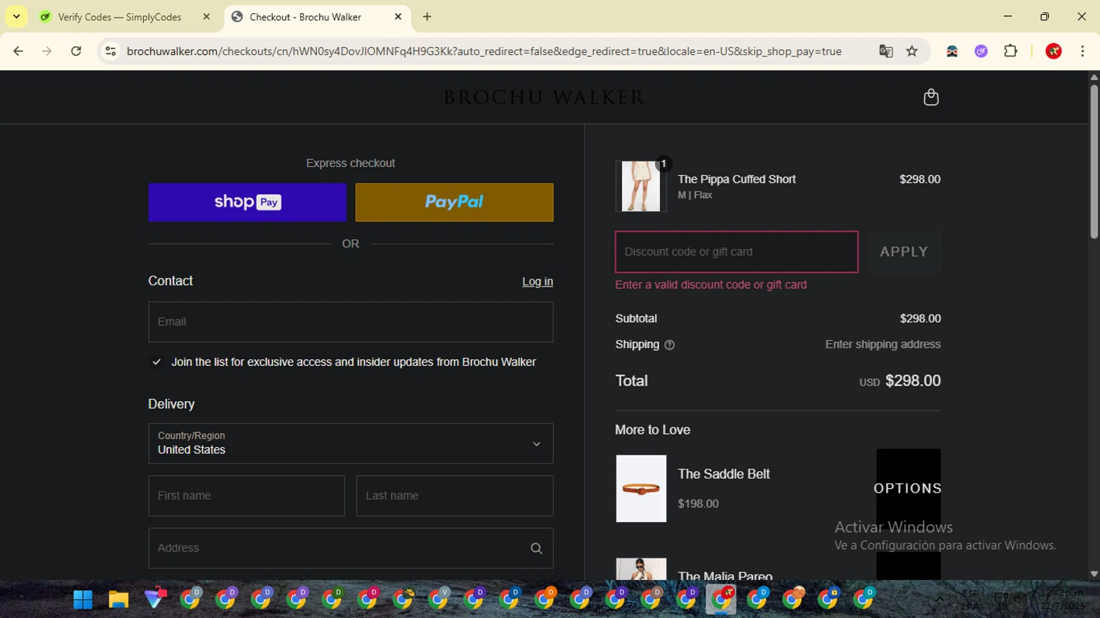The image size is (1100, 618).
Task: Close the Checkout - Brochu Walker tab
Action: [398, 16]
